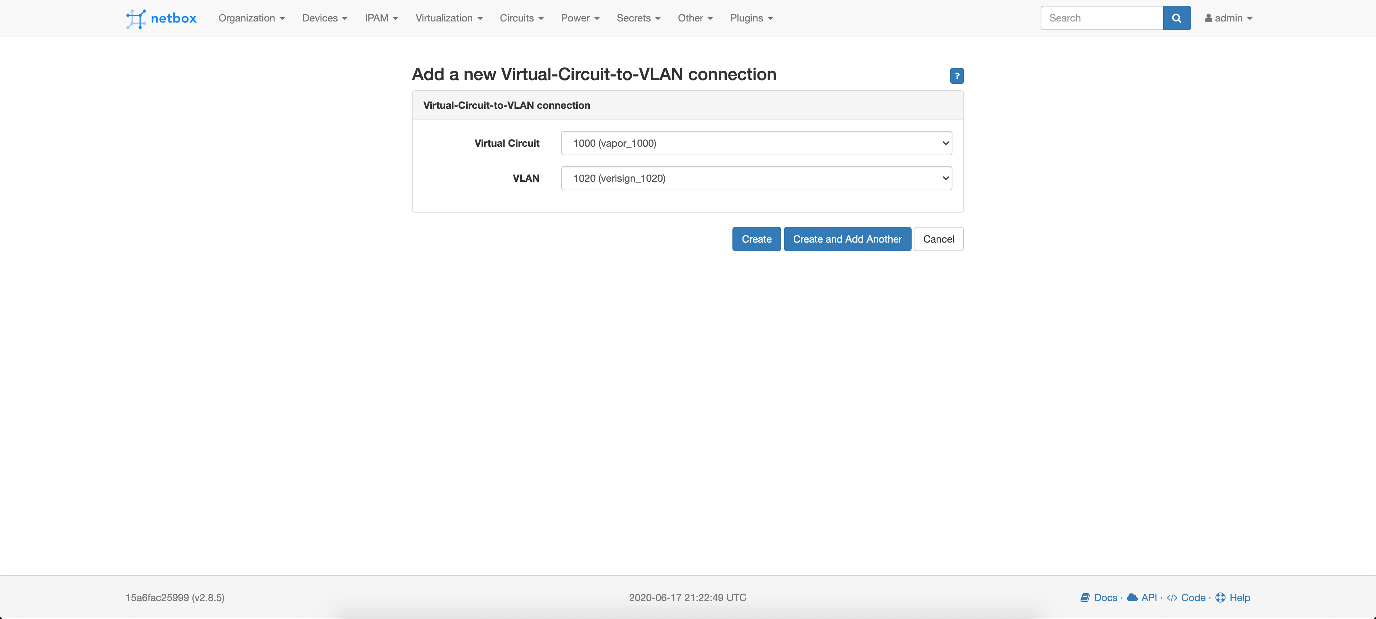Open the Organization menu
1376x619 pixels.
coord(251,18)
